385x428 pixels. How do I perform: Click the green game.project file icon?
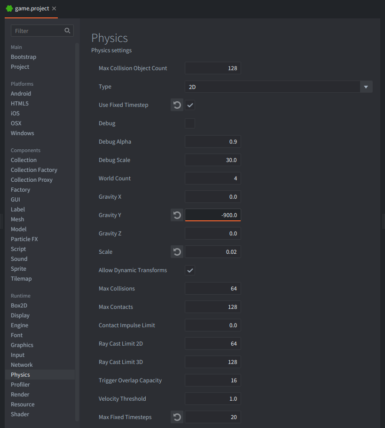(x=9, y=9)
